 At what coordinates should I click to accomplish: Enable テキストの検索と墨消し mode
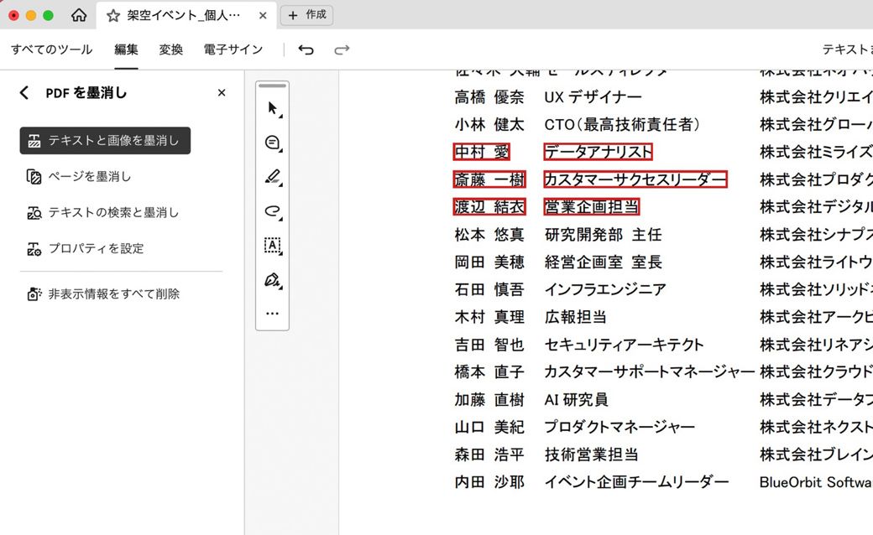[114, 212]
